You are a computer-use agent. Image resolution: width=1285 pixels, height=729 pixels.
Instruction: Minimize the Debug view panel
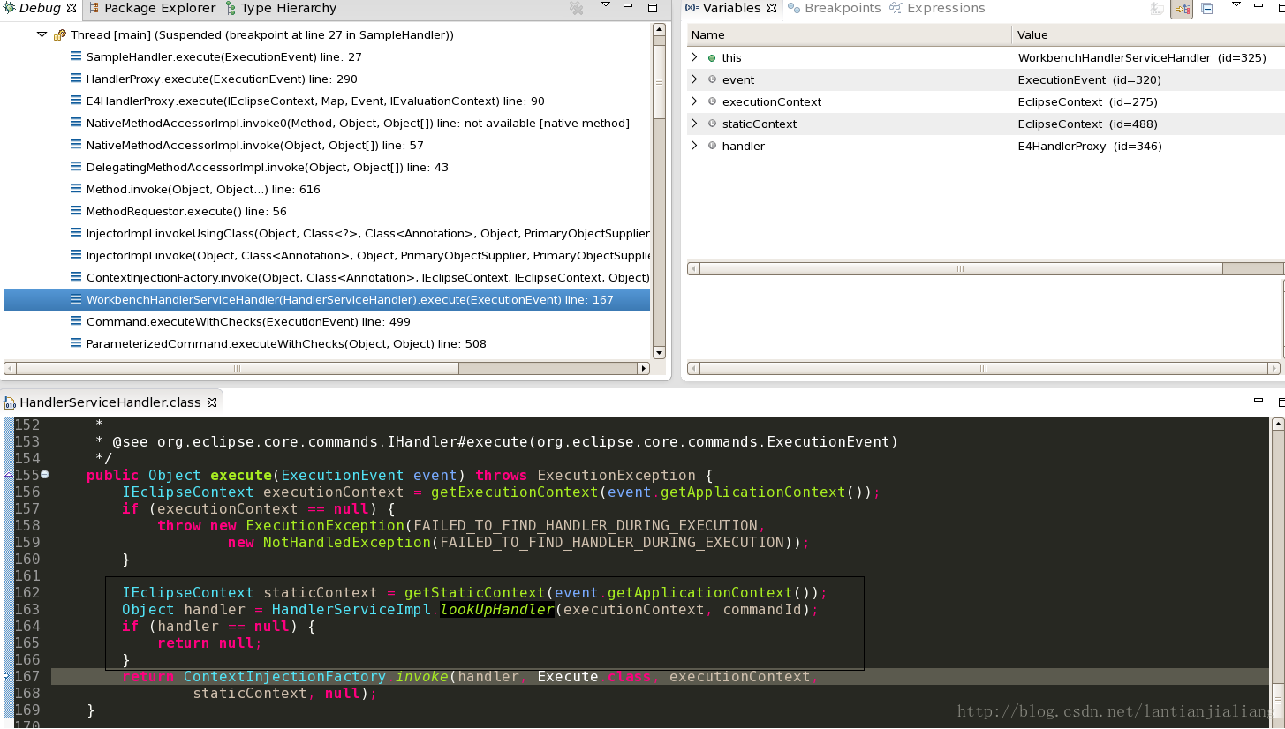(629, 7)
